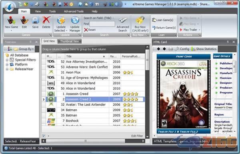Image resolution: width=240 pixels, height=154 pixels.
Task: Delete the selected game with red X
Action: pyautogui.click(x=46, y=20)
